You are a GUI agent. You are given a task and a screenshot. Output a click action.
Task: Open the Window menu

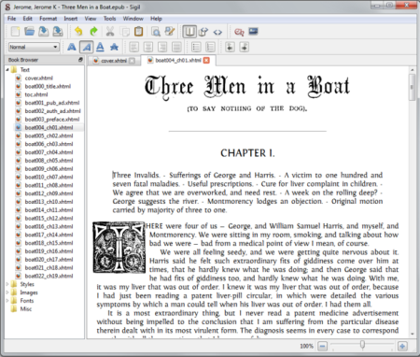click(133, 19)
